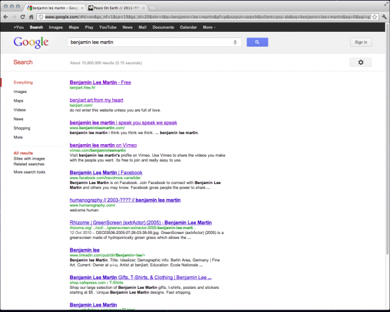Viewport: 390px width, 312px height.
Task: Filter by Shopping in sidebar
Action: point(22,128)
